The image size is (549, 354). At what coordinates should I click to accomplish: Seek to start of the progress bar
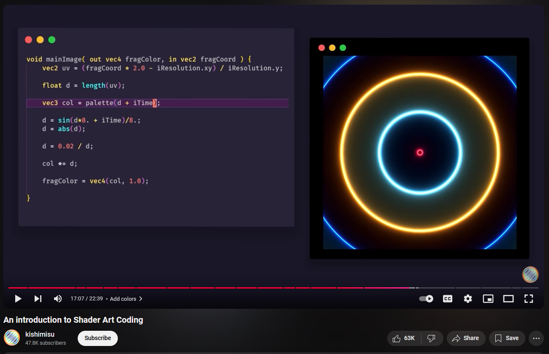[x=9, y=288]
